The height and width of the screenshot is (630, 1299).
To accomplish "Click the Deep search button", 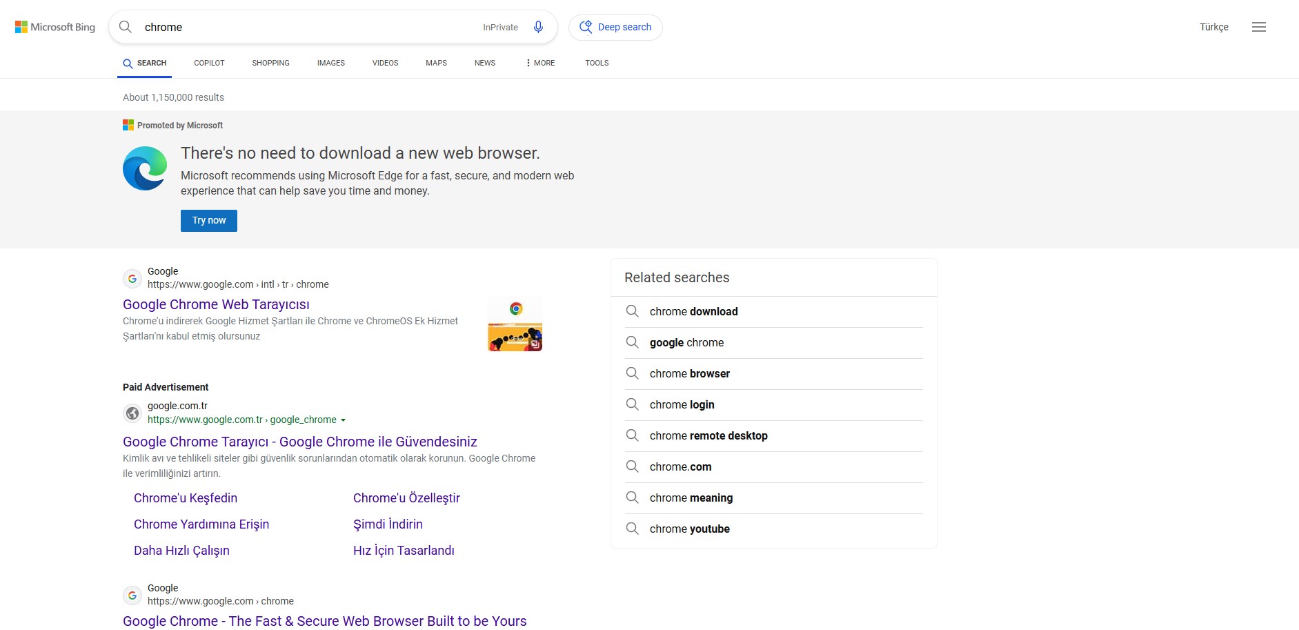I will pos(615,27).
